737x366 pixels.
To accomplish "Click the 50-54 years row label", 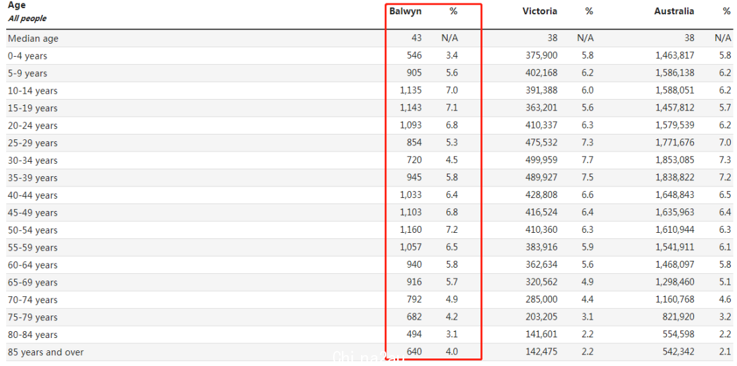I will click(33, 231).
